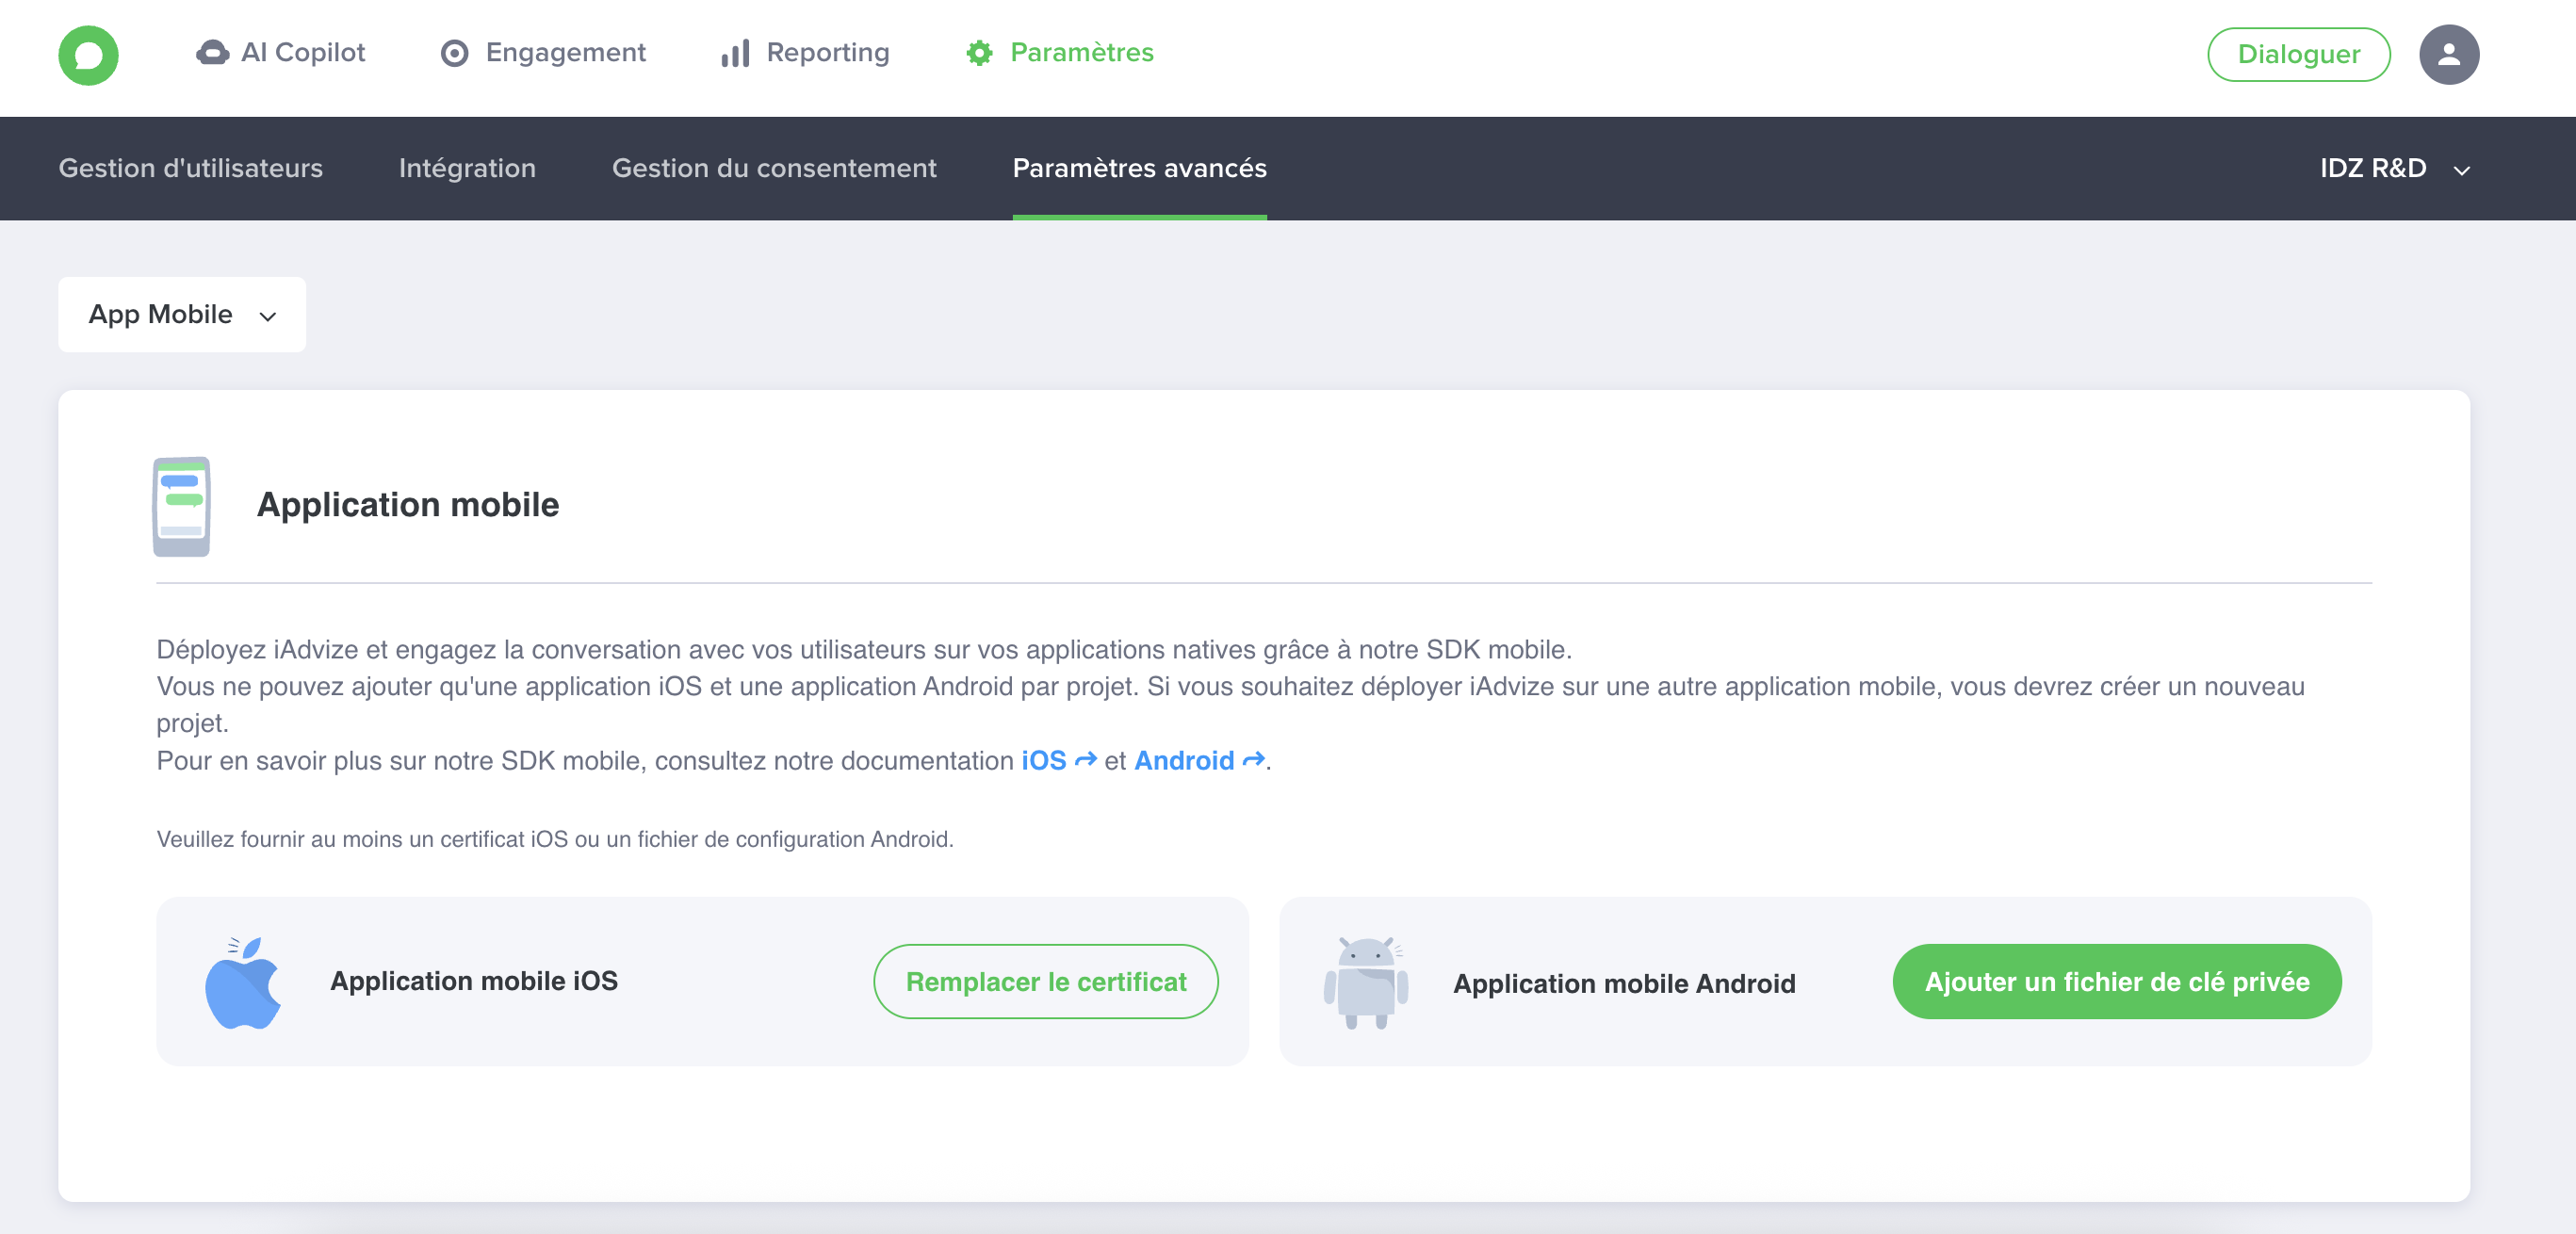Expand the App Mobile dropdown
Image resolution: width=2576 pixels, height=1234 pixels.
click(182, 315)
